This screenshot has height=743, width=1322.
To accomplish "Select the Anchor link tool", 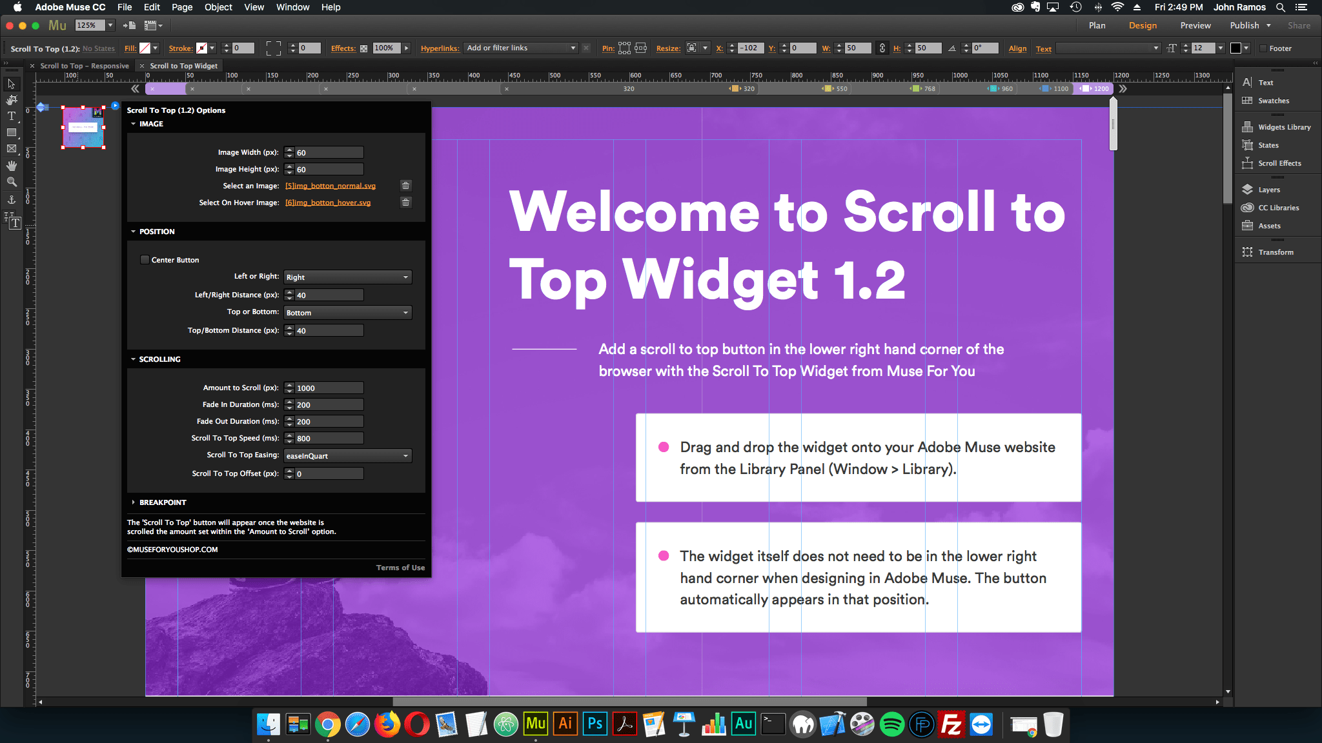I will click(x=12, y=200).
